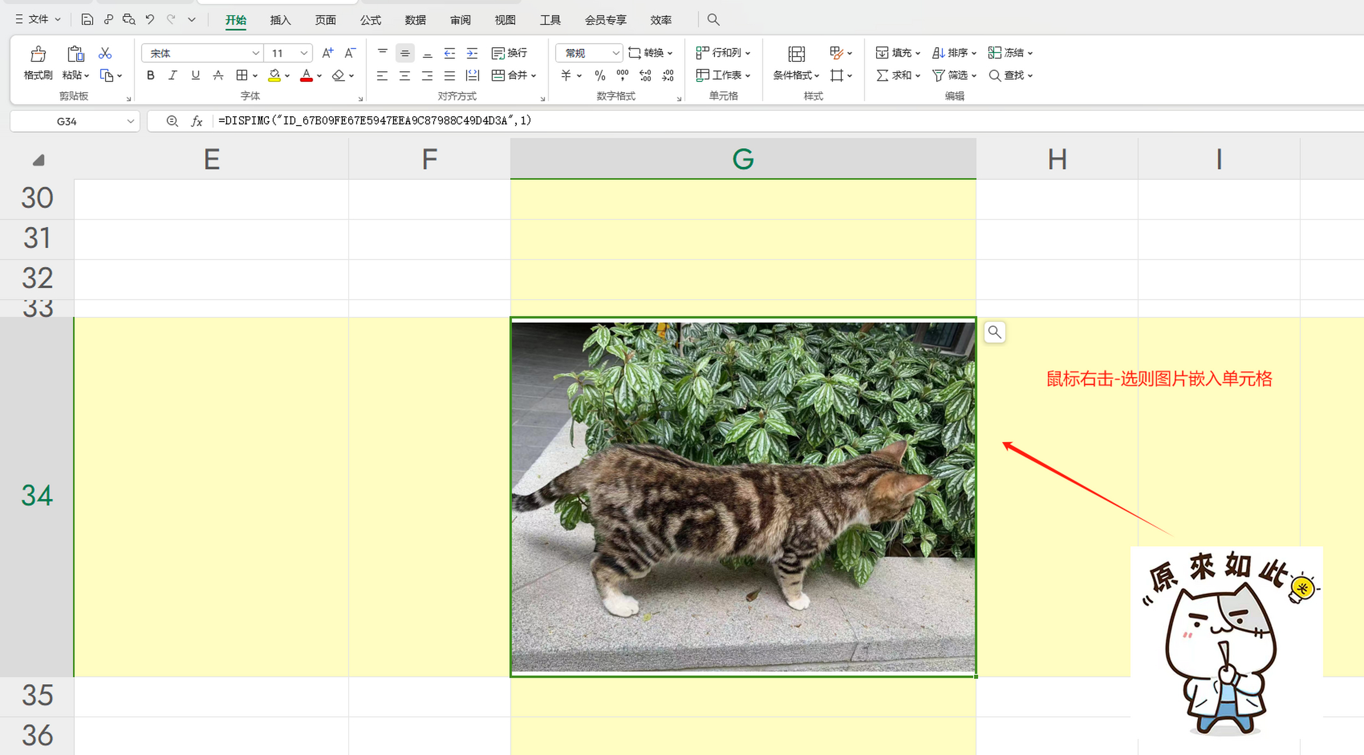Click the magnifier icon on the image
This screenshot has width=1364, height=755.
point(994,332)
